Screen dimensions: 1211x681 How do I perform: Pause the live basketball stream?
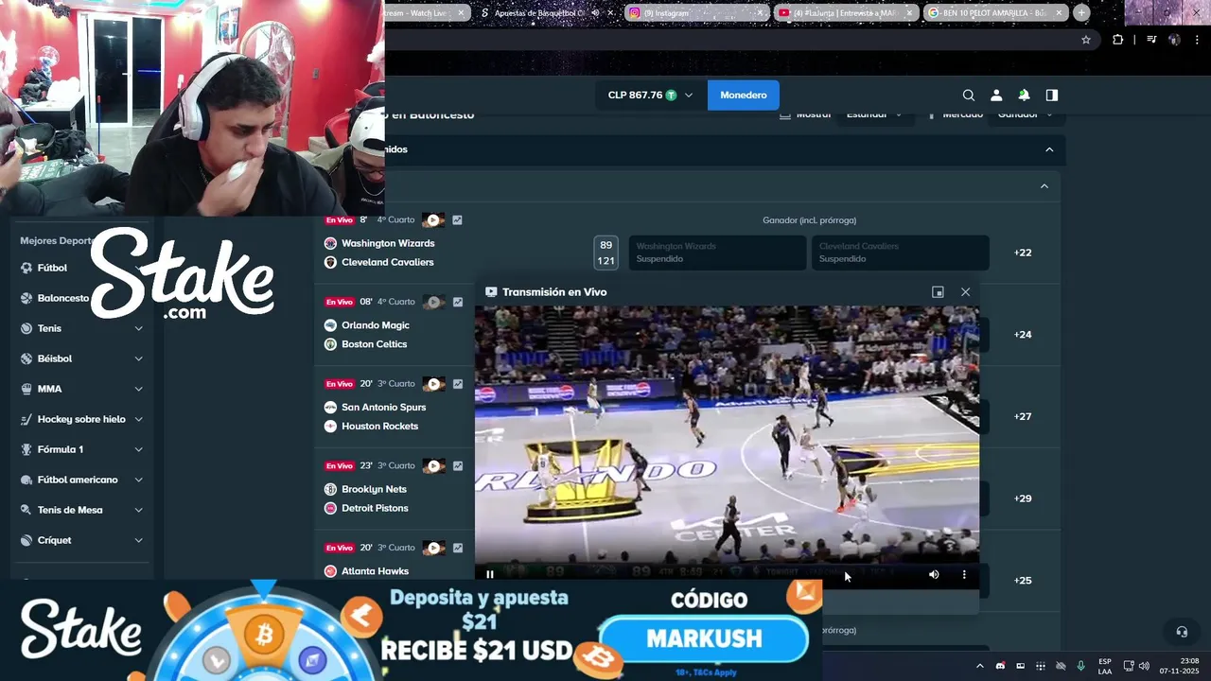point(490,574)
